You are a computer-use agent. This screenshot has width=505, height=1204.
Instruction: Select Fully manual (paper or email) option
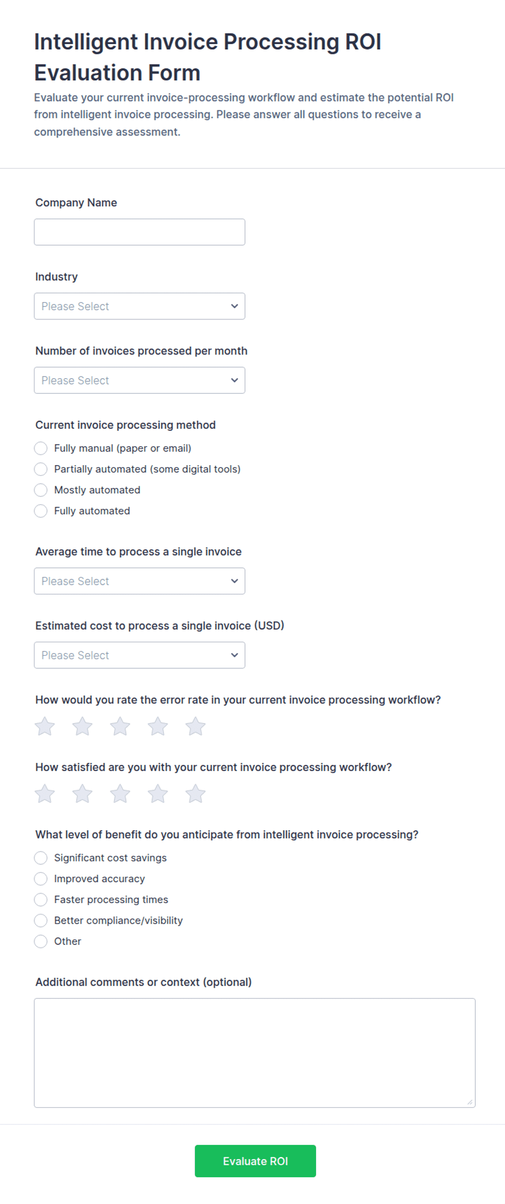41,448
